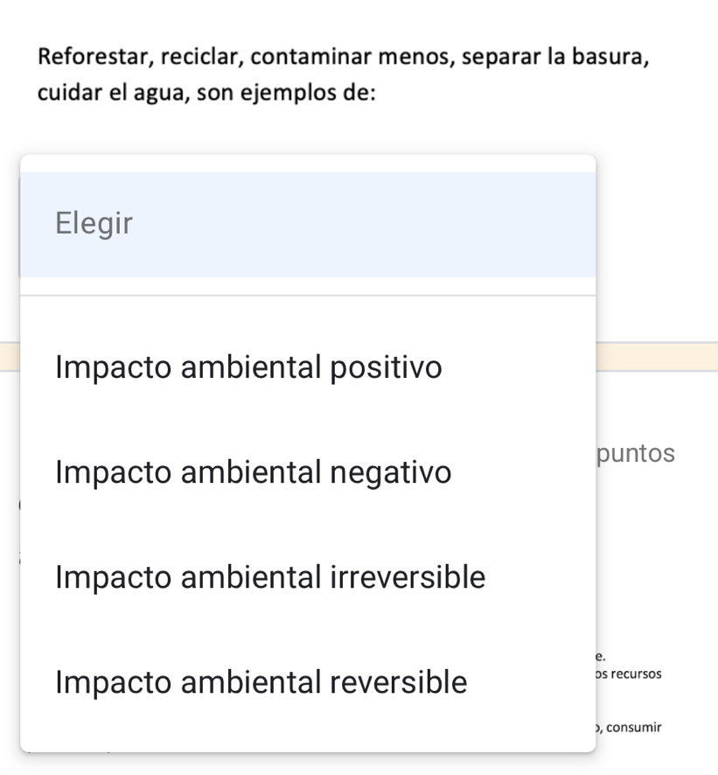718x775 pixels.
Task: Pick 'Impacto ambiental irreversible' in the dropdown
Action: 269,577
